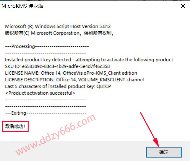
Task: Click the MicroKMS 神龙版 title text
Action: [x=22, y=6]
